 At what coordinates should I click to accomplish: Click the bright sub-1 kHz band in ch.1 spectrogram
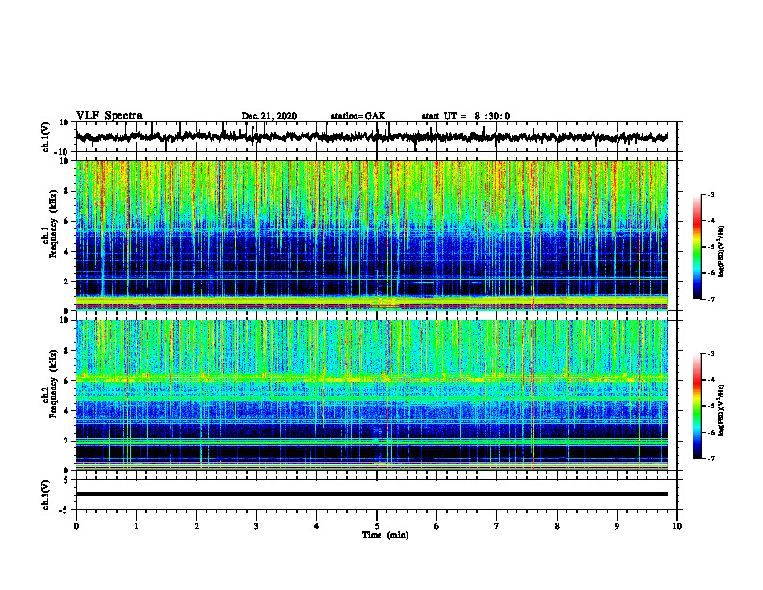(x=371, y=301)
